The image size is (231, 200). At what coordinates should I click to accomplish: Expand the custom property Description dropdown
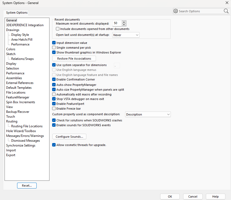pyautogui.click(x=148, y=114)
